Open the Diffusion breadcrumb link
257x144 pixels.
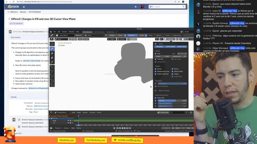click(x=14, y=12)
